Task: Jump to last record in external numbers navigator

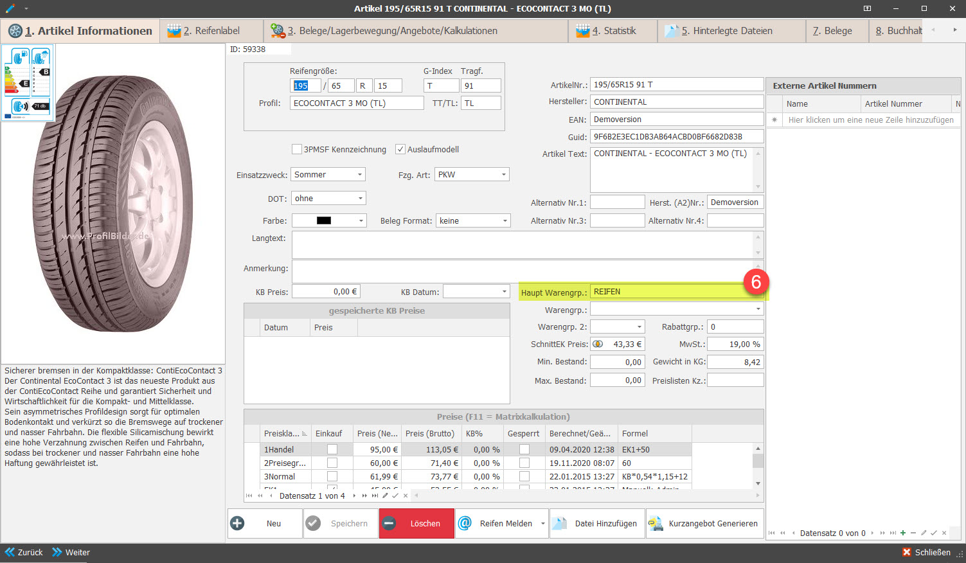Action: pos(893,533)
